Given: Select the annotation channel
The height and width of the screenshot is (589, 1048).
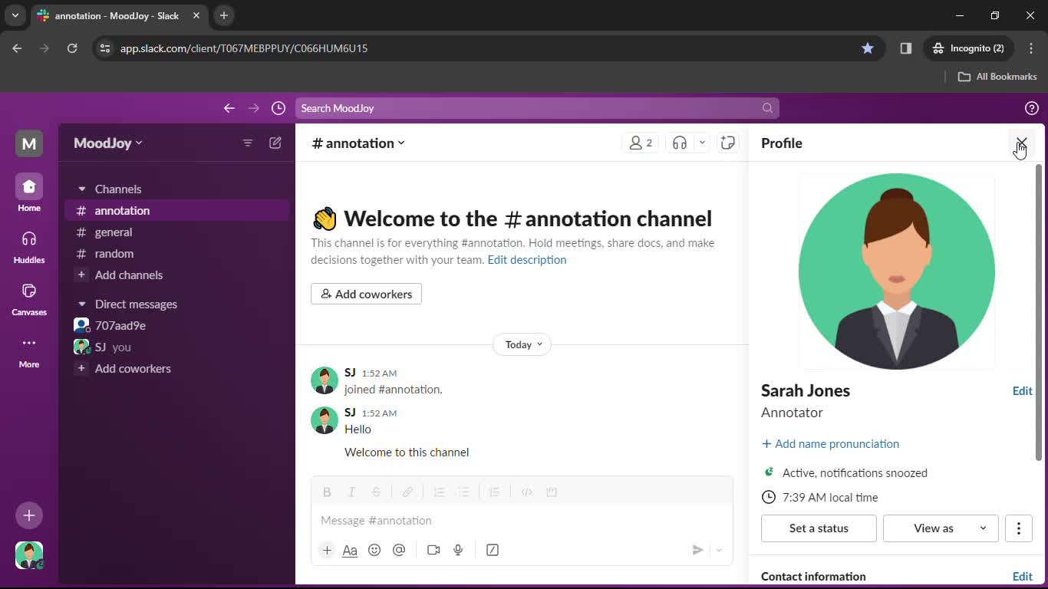Looking at the screenshot, I should pyautogui.click(x=176, y=210).
